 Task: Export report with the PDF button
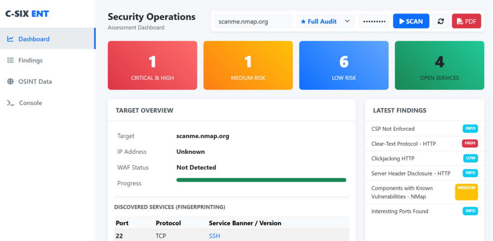pyautogui.click(x=466, y=21)
